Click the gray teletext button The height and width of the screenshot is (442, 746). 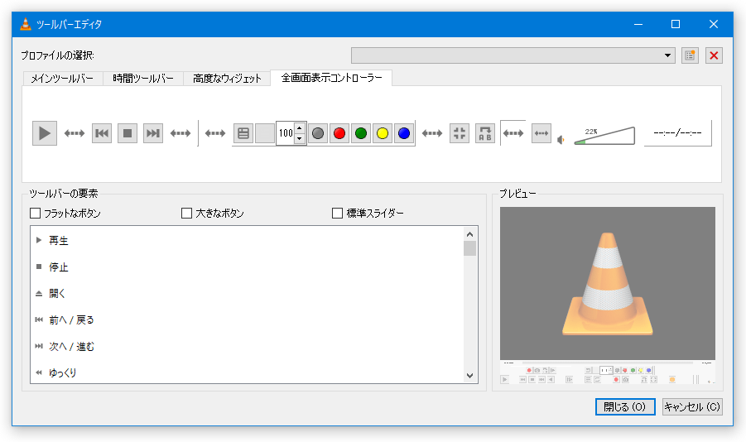tap(318, 133)
